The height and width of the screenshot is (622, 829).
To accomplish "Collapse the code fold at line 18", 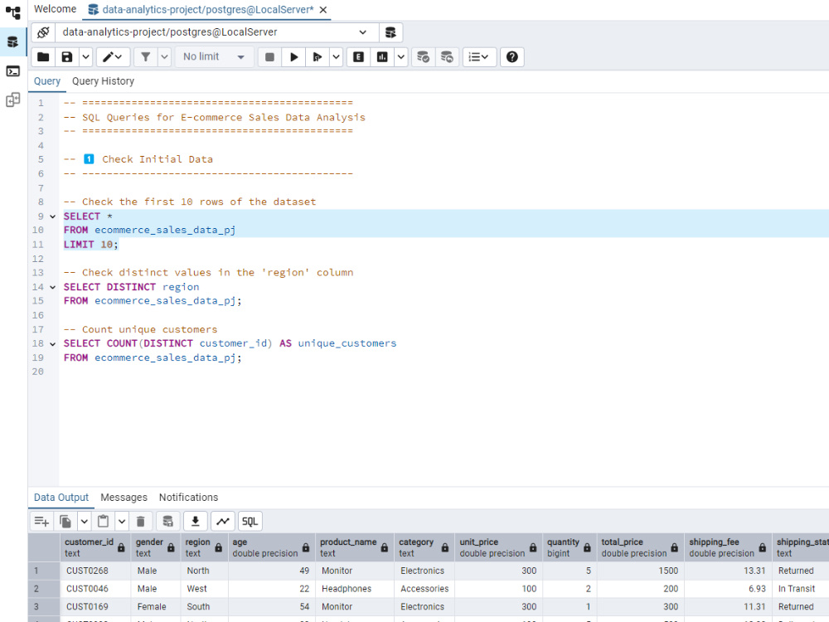I will (x=52, y=344).
